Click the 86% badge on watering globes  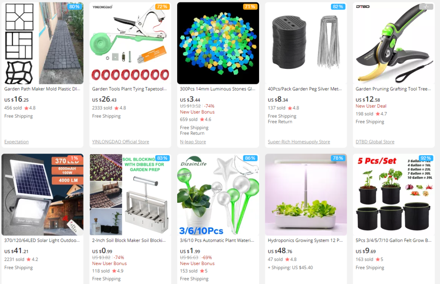(x=250, y=158)
